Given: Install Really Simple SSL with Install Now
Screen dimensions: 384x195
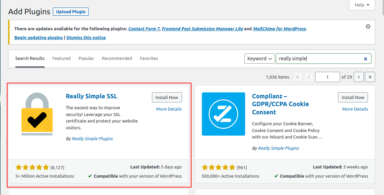Looking at the screenshot, I should (167, 97).
